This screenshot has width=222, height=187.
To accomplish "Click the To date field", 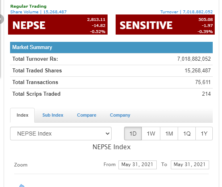I will pos(190,164).
